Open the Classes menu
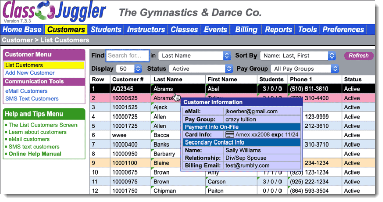383x202 pixels. [184, 30]
